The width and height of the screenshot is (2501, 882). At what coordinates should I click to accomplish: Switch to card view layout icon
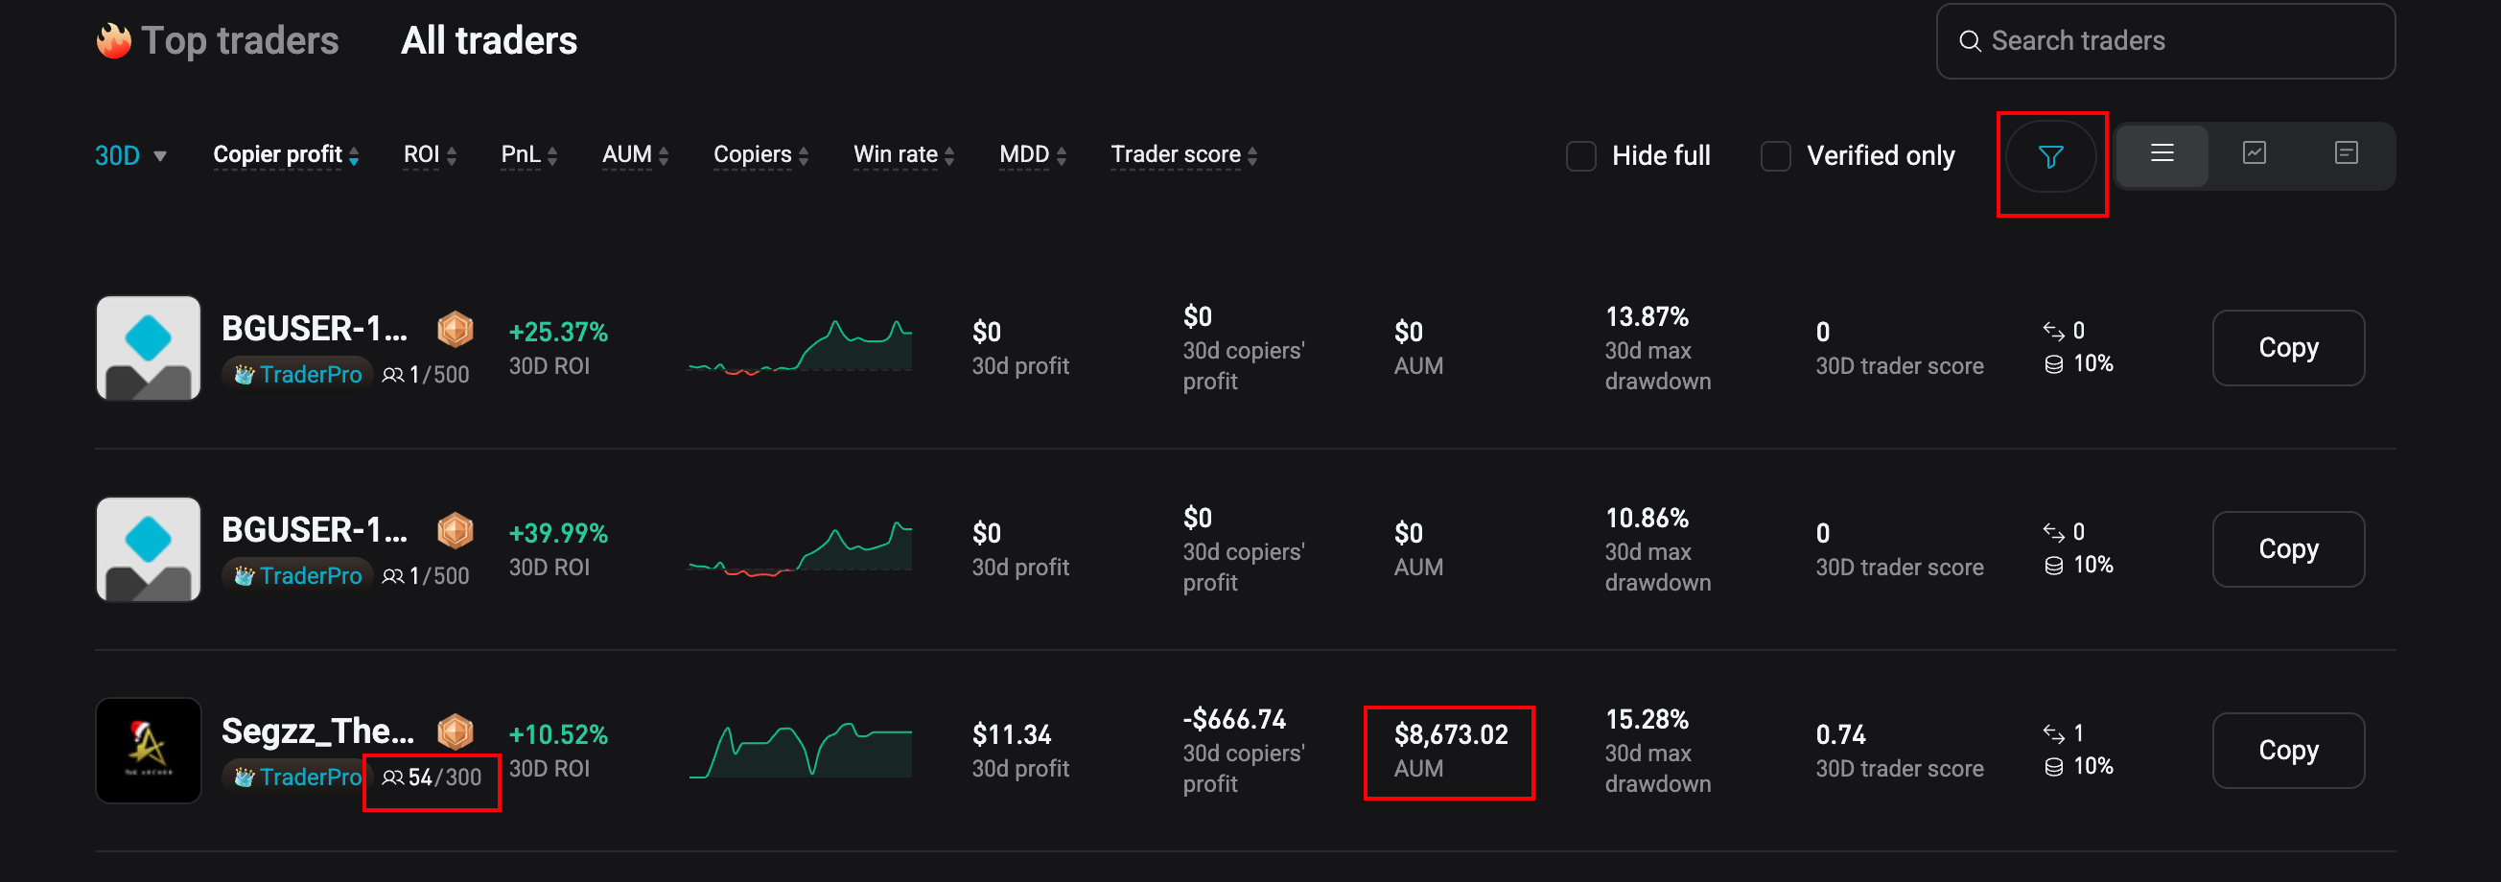[2346, 154]
